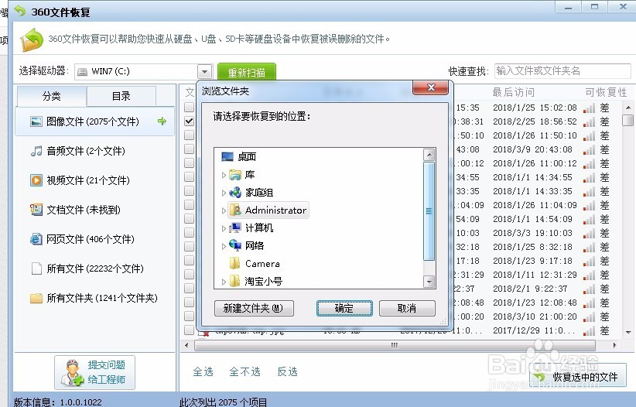Click folder tree scroll down arrow
636x407 pixels.
(429, 281)
